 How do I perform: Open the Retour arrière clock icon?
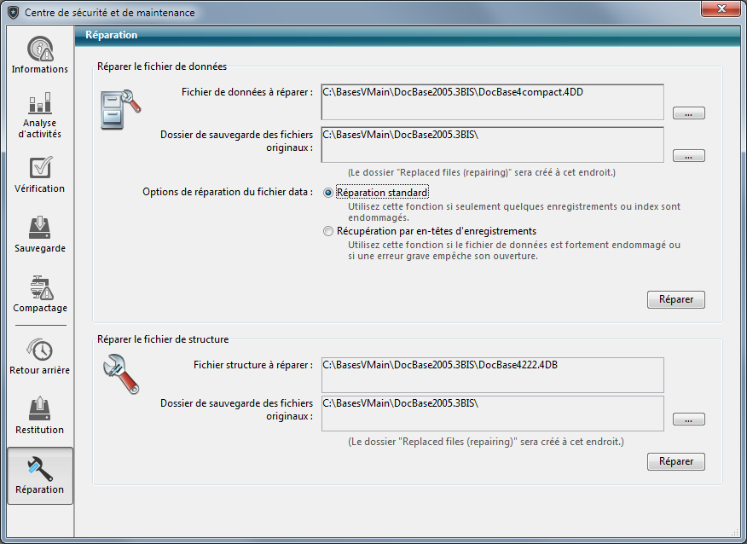coord(40,350)
